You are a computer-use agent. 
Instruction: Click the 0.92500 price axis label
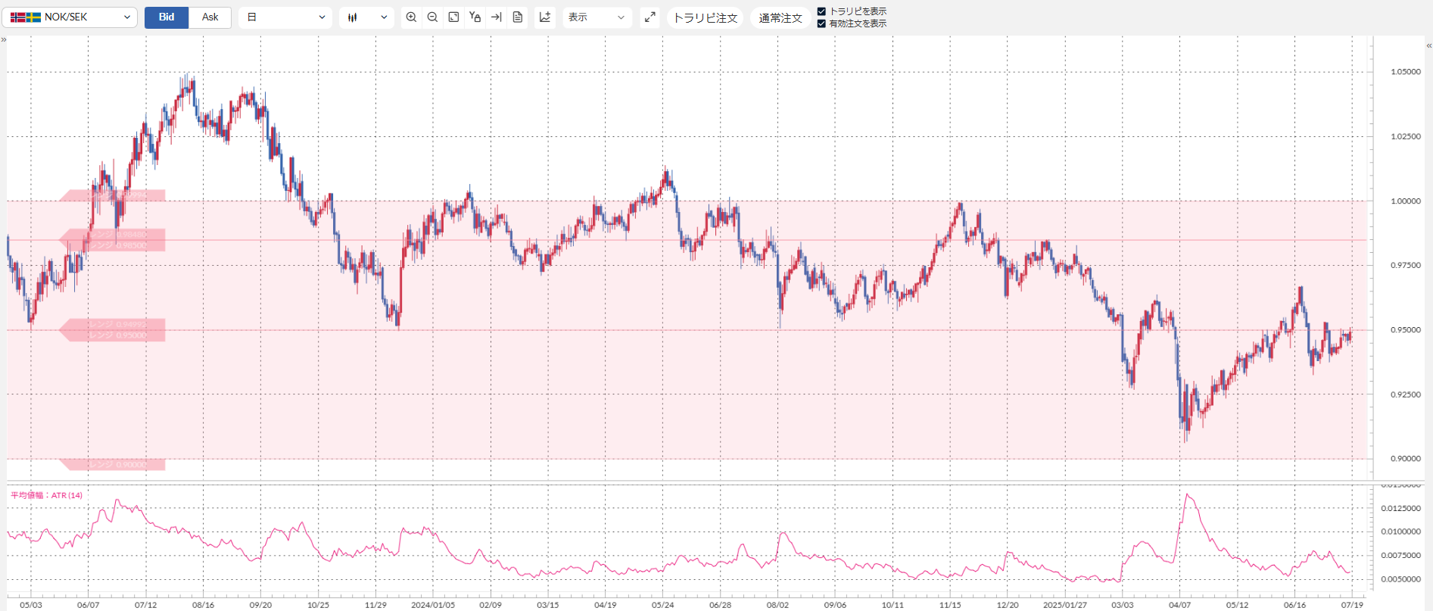(1406, 394)
